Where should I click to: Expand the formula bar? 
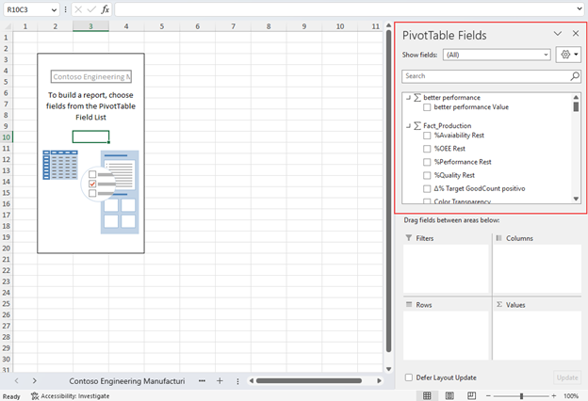[580, 9]
